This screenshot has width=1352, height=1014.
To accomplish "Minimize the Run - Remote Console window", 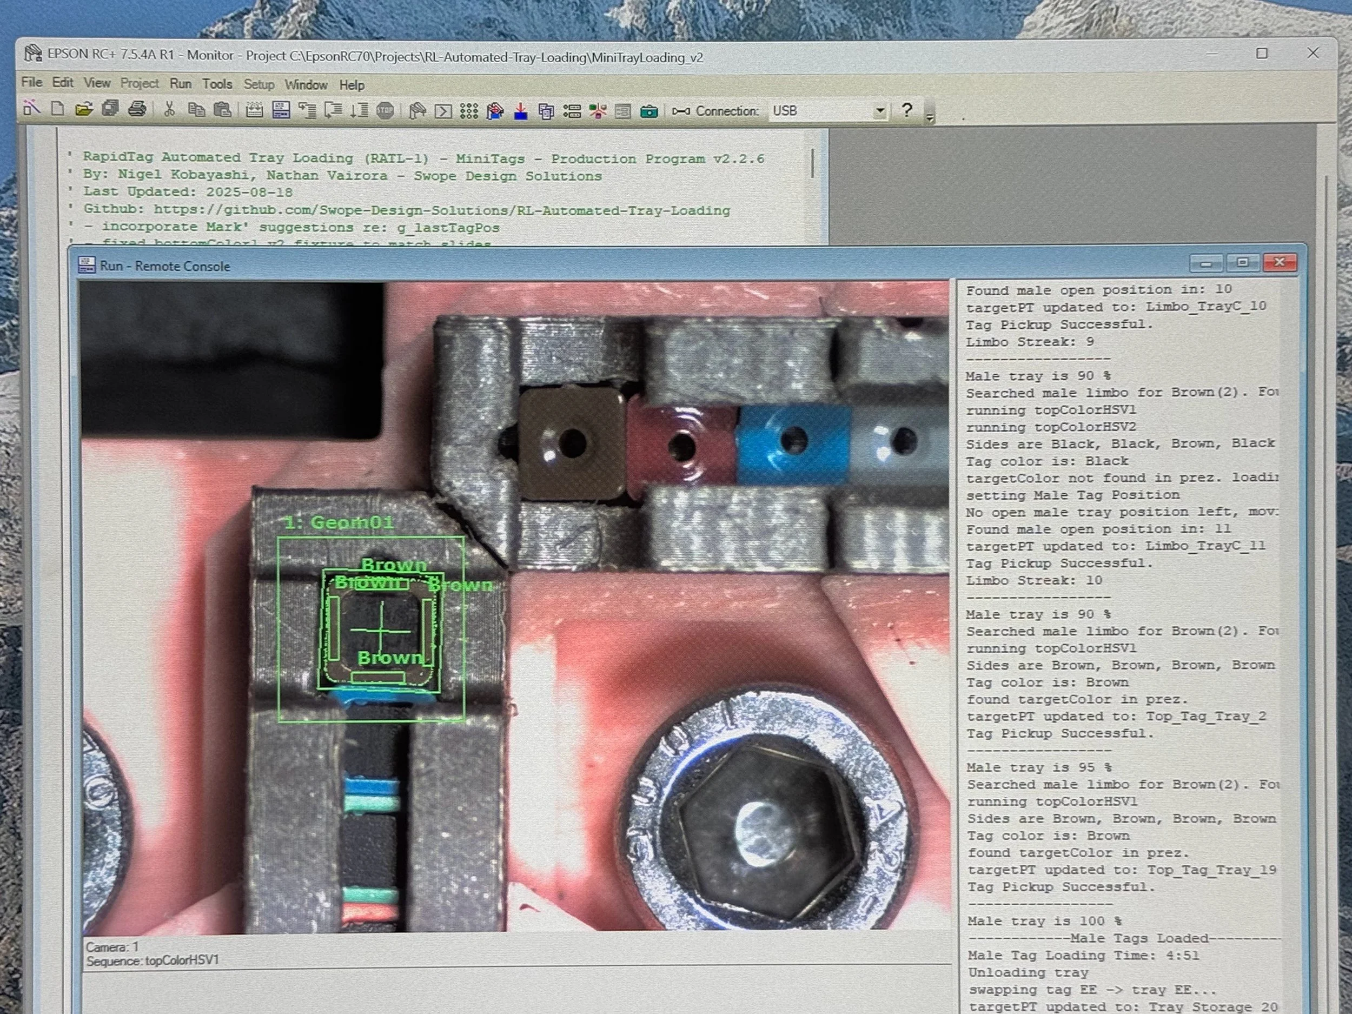I will pos(1206,263).
